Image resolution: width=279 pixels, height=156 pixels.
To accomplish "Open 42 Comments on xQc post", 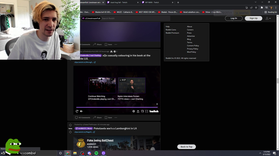I will tap(82, 117).
